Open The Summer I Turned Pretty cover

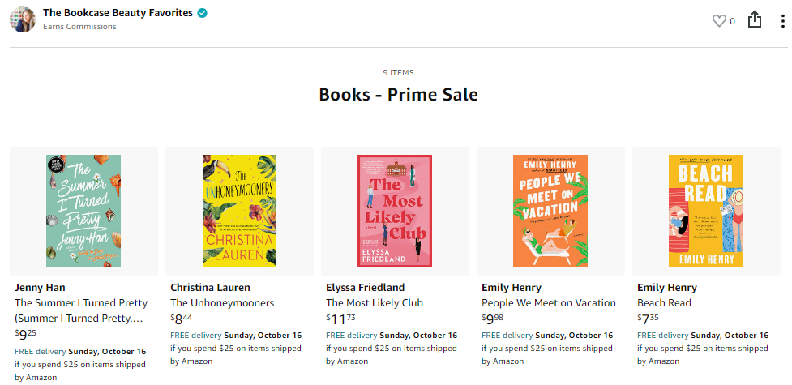pos(83,211)
